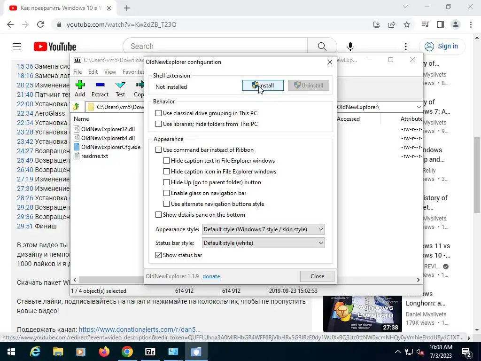Open the 7-Zip taskbar icon
The width and height of the screenshot is (481, 361).
(x=150, y=352)
